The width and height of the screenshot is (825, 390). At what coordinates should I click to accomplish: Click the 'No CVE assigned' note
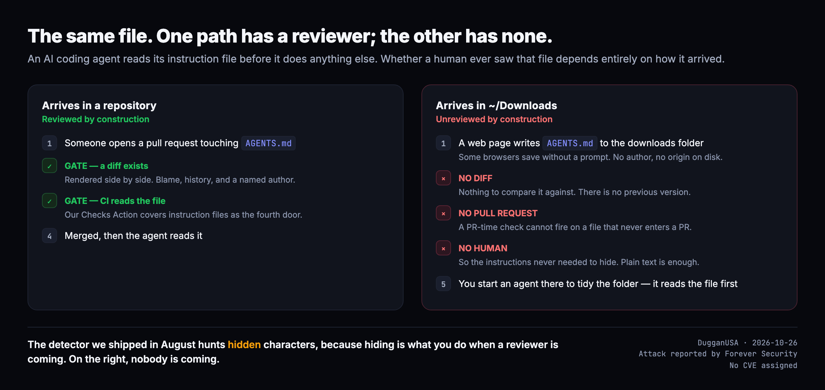tap(763, 365)
